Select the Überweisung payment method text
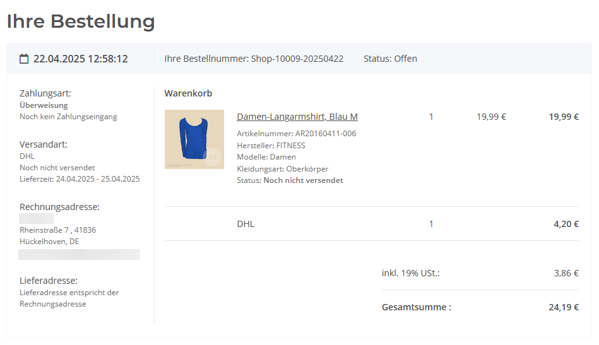 tap(44, 105)
